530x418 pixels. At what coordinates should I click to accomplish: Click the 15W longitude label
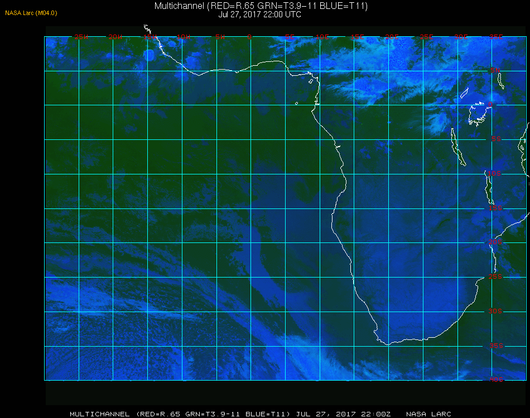pyautogui.click(x=150, y=37)
